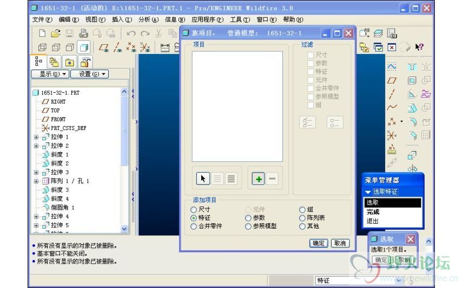This screenshot has width=463, height=288.
Task: Select no hidden display mode icon
Action: click(x=70, y=47)
